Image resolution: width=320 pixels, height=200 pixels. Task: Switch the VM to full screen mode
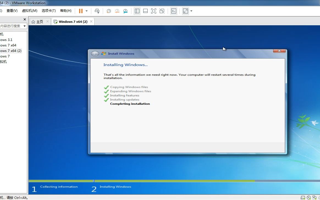pyautogui.click(x=153, y=11)
